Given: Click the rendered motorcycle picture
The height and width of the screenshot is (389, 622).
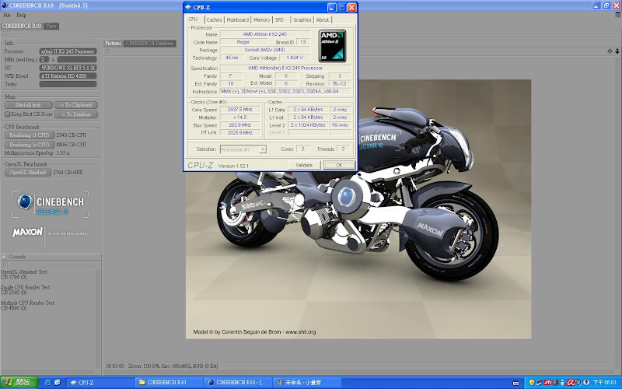Looking at the screenshot, I should [x=358, y=209].
